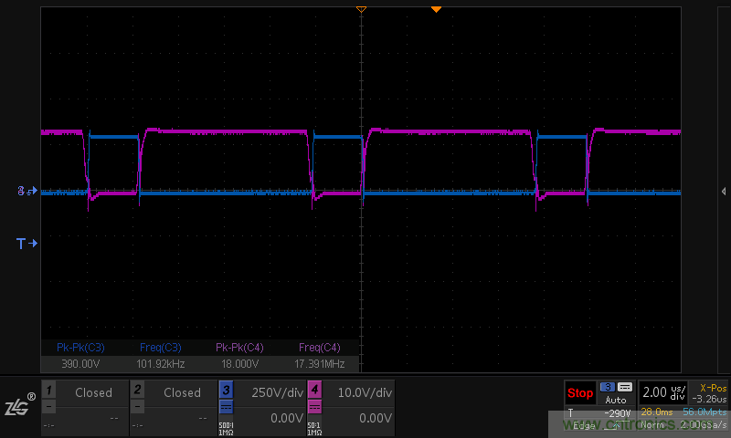Open the 2.00 us/div timebase setting

662,393
